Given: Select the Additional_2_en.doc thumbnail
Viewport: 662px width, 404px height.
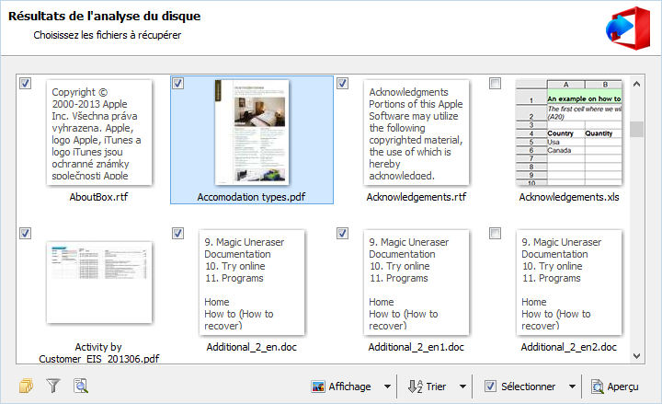Looking at the screenshot, I should 252,283.
